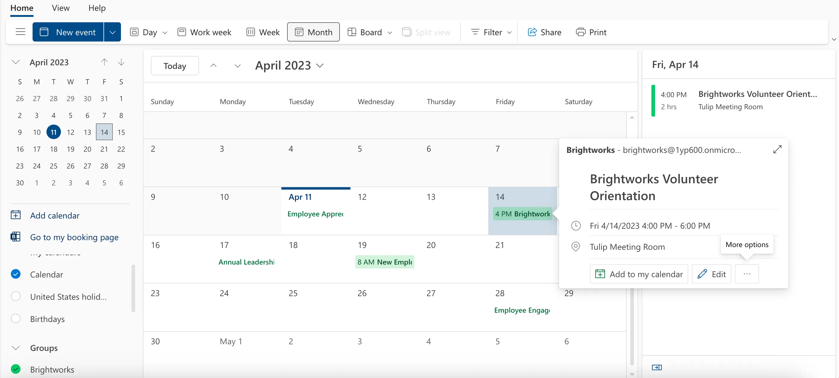Click the Tulip Meeting Room location in popup
Image resolution: width=839 pixels, height=378 pixels.
coord(627,247)
